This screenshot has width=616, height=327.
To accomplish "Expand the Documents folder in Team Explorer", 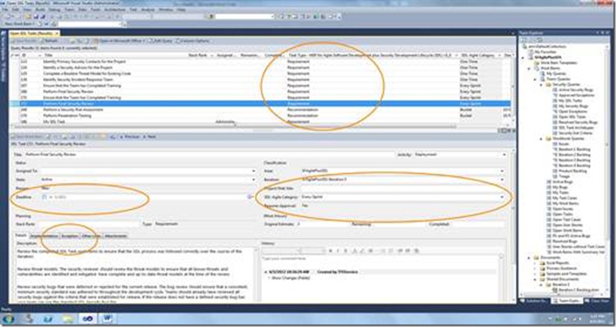I will (530, 258).
